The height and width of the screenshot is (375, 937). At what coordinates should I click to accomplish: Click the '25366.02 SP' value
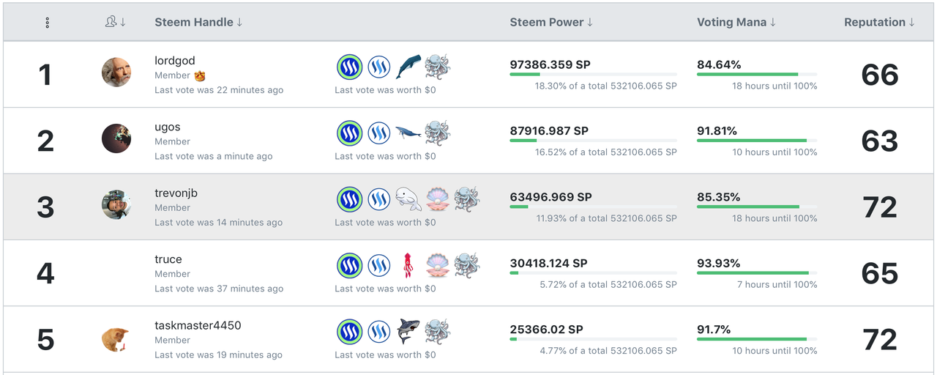pyautogui.click(x=547, y=329)
